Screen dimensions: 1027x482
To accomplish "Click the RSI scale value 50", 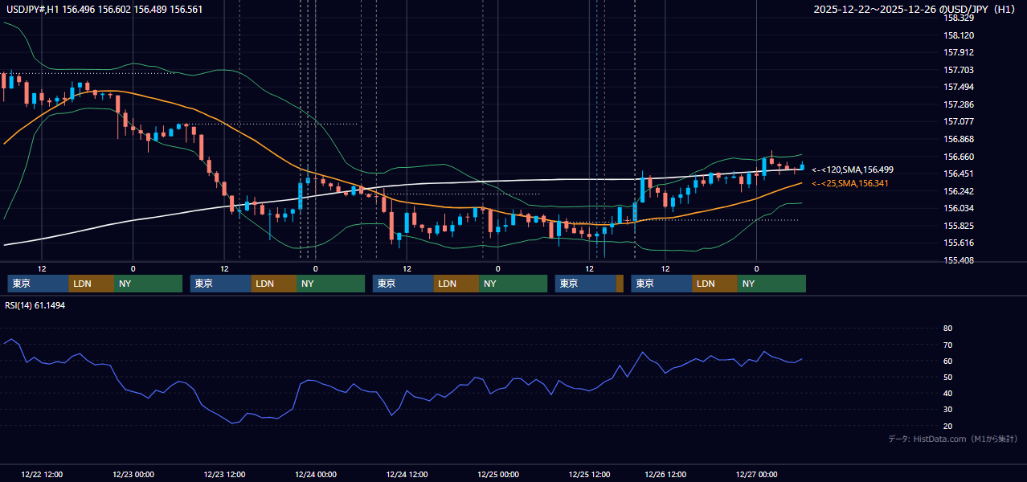I will coord(947,377).
